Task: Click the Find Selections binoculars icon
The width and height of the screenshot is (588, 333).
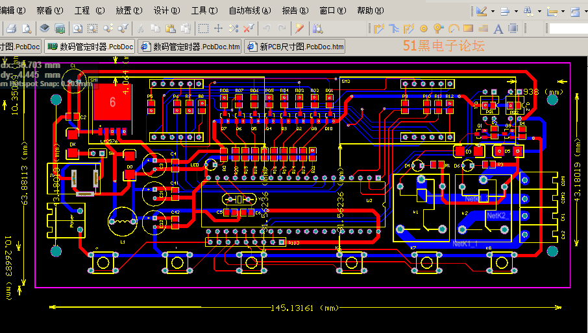Action: click(528, 11)
